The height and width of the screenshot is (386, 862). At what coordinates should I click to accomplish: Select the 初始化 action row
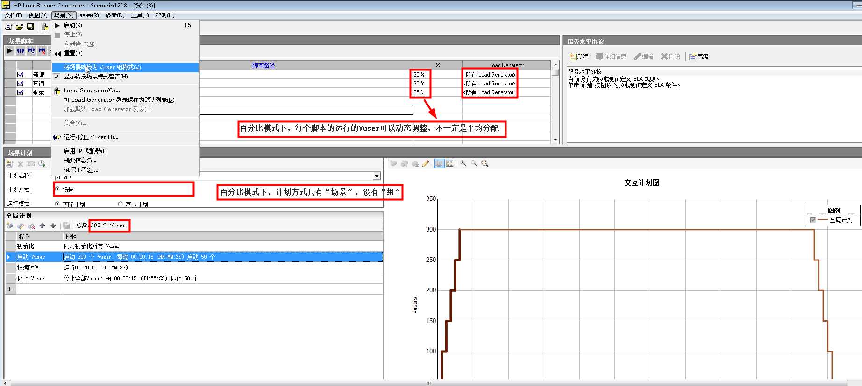tap(194, 246)
